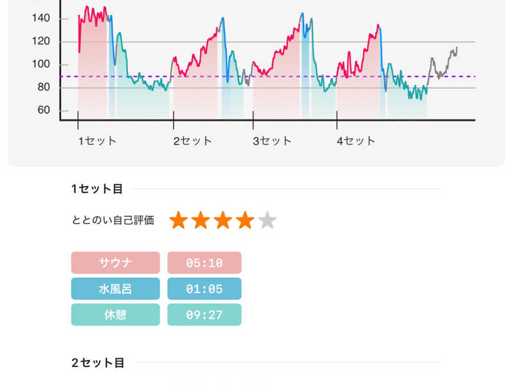
Task: Select the fifth gray rating star
Action: (x=267, y=220)
